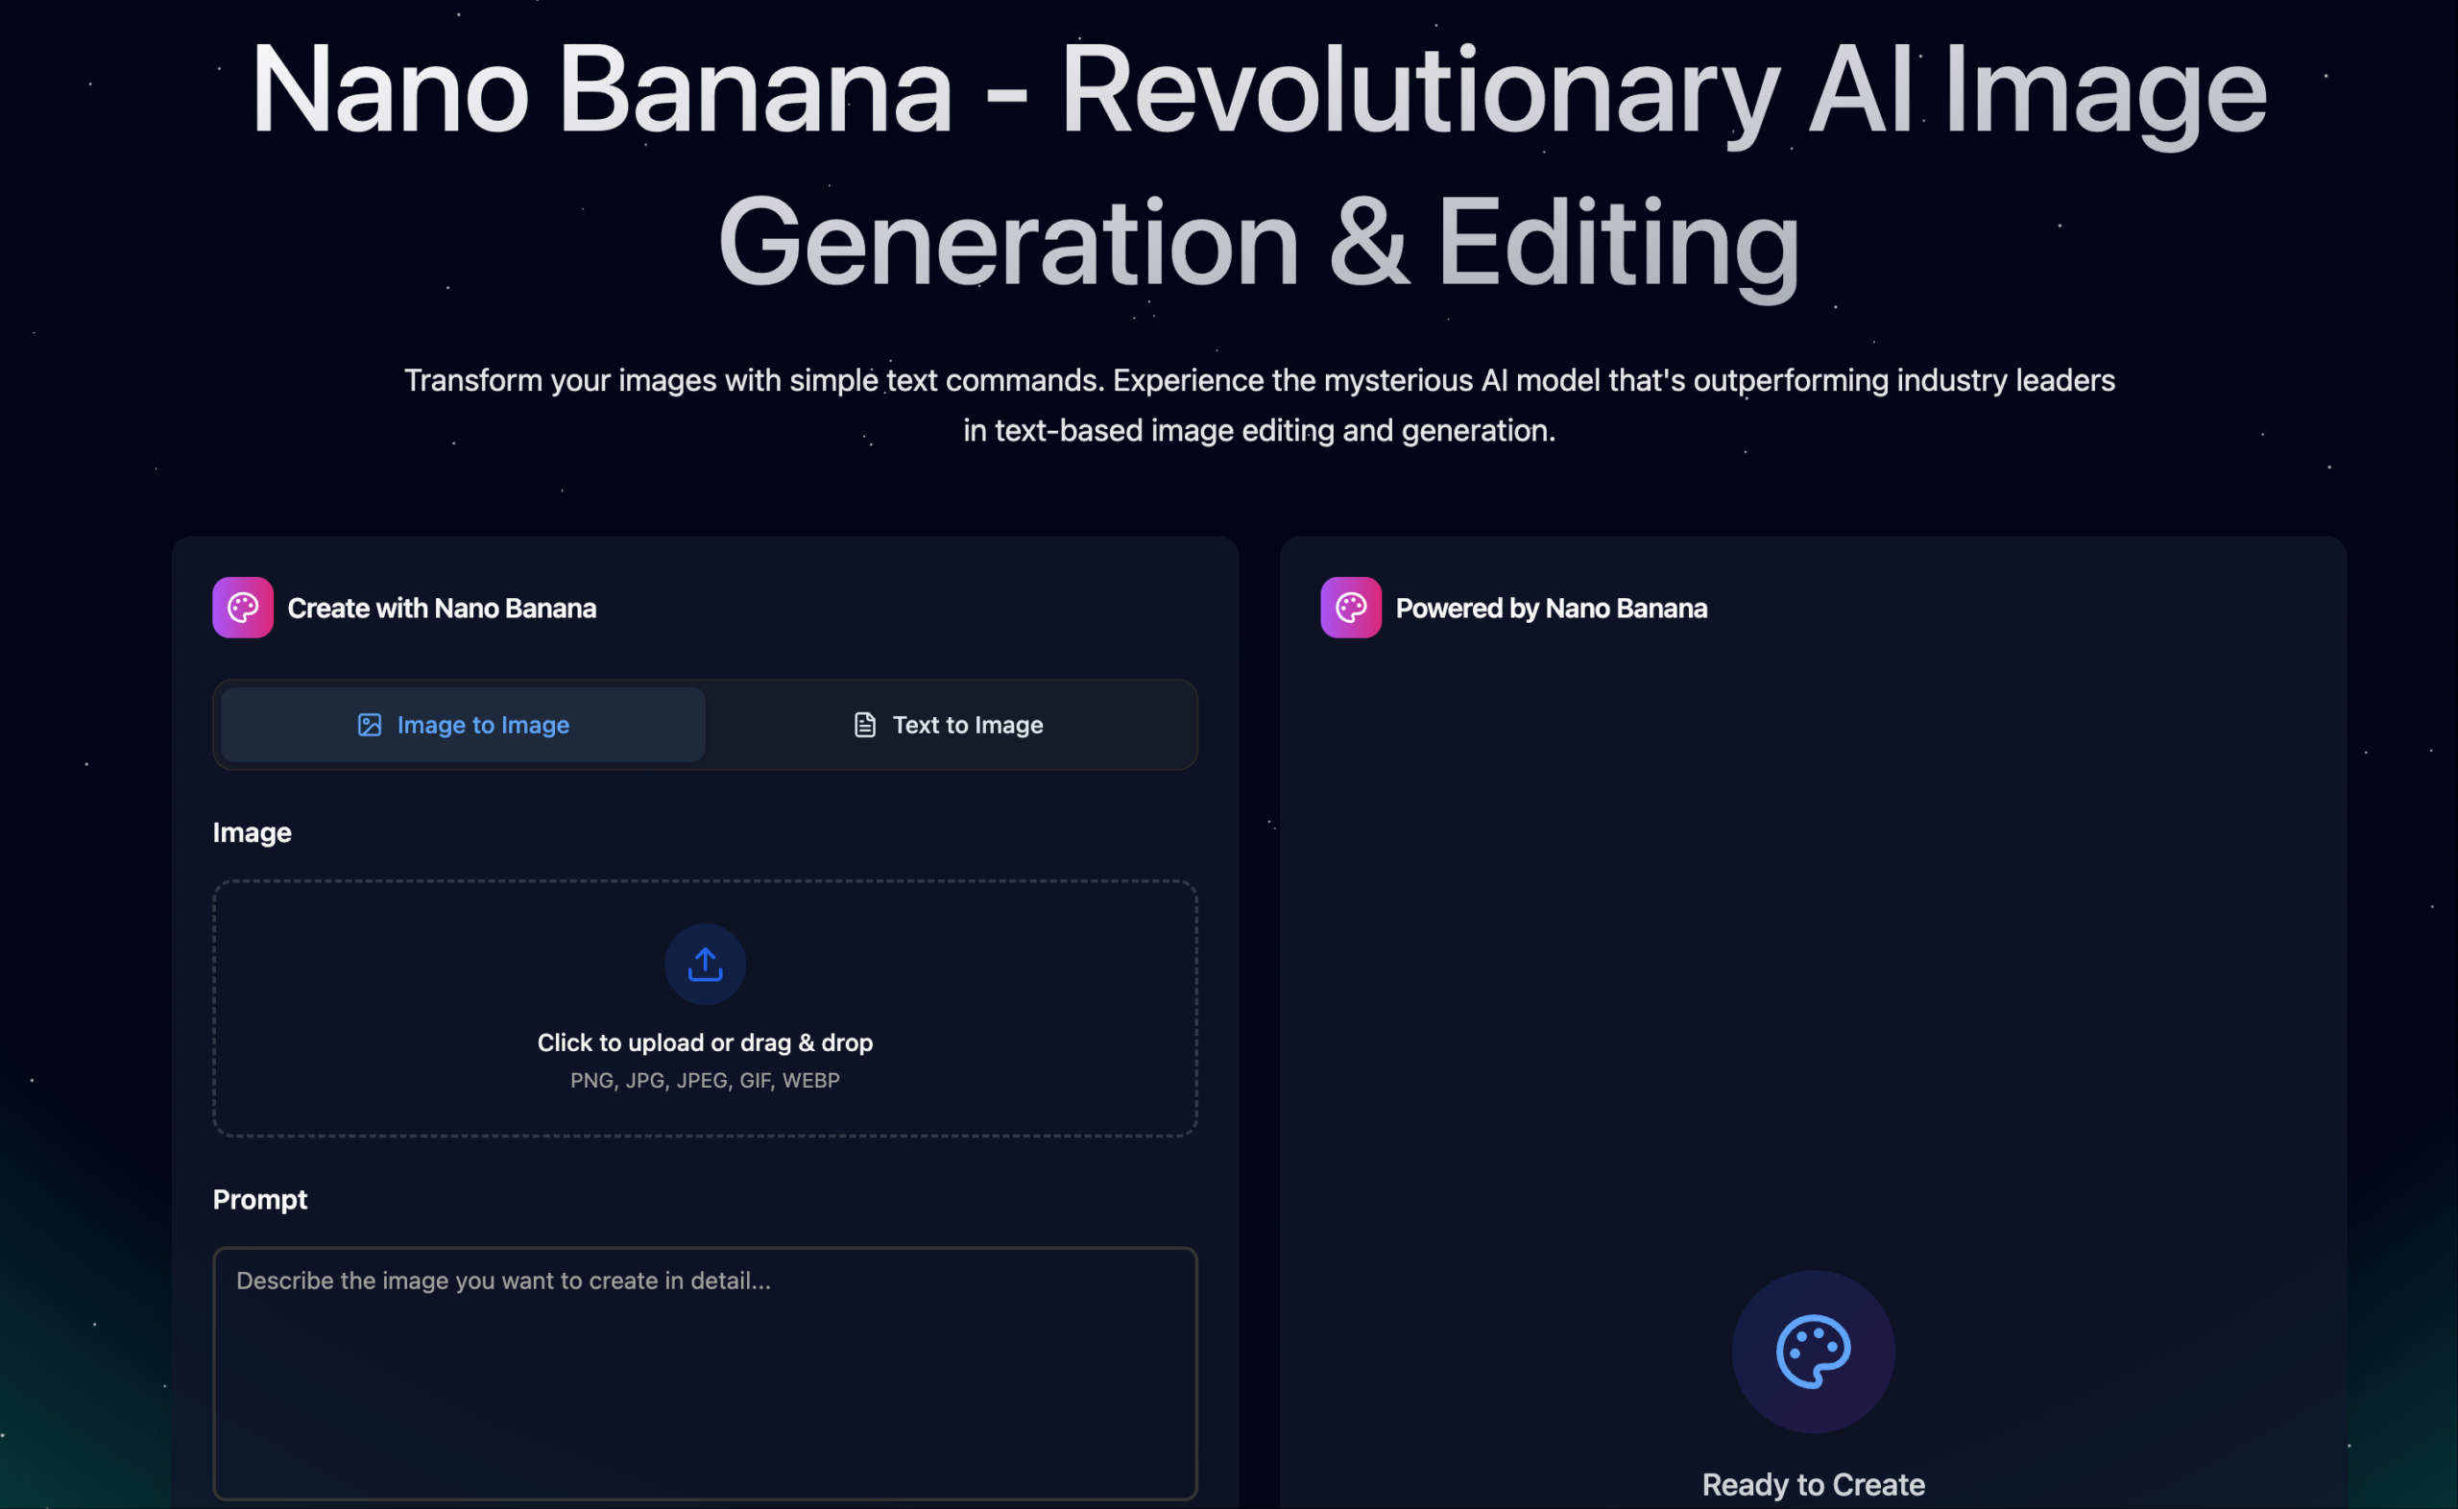Open the image upload drop zone
The height and width of the screenshot is (1509, 2458).
click(705, 1010)
